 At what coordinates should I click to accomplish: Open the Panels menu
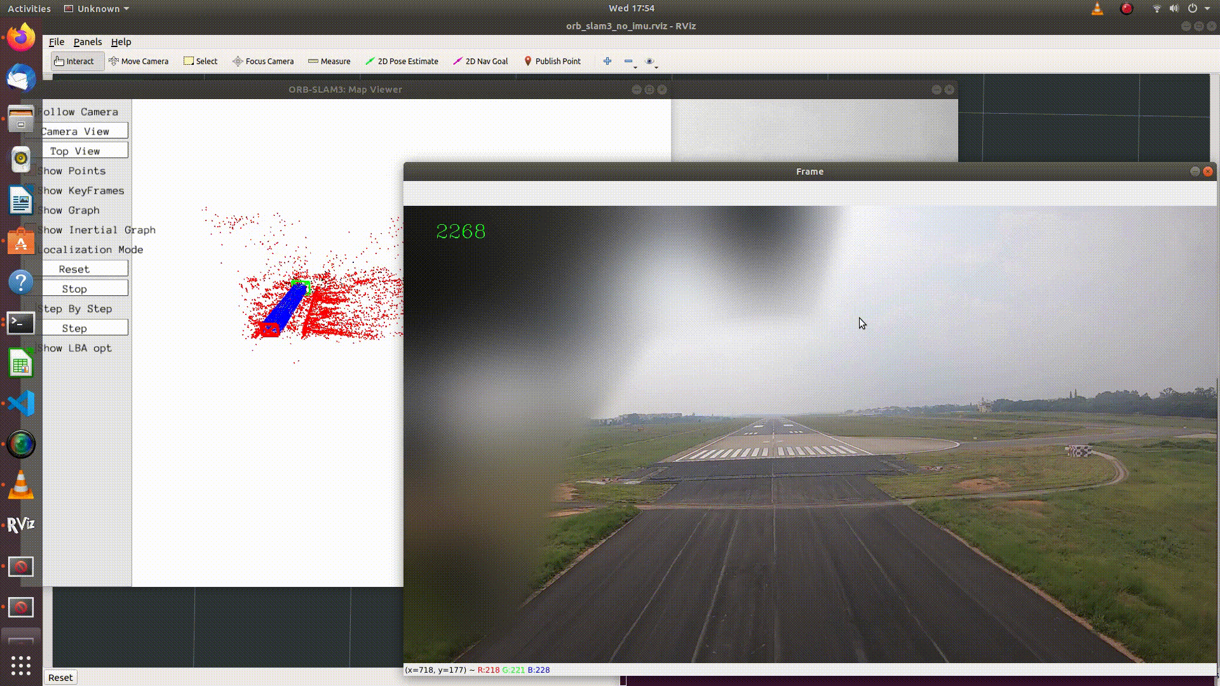[x=88, y=42]
